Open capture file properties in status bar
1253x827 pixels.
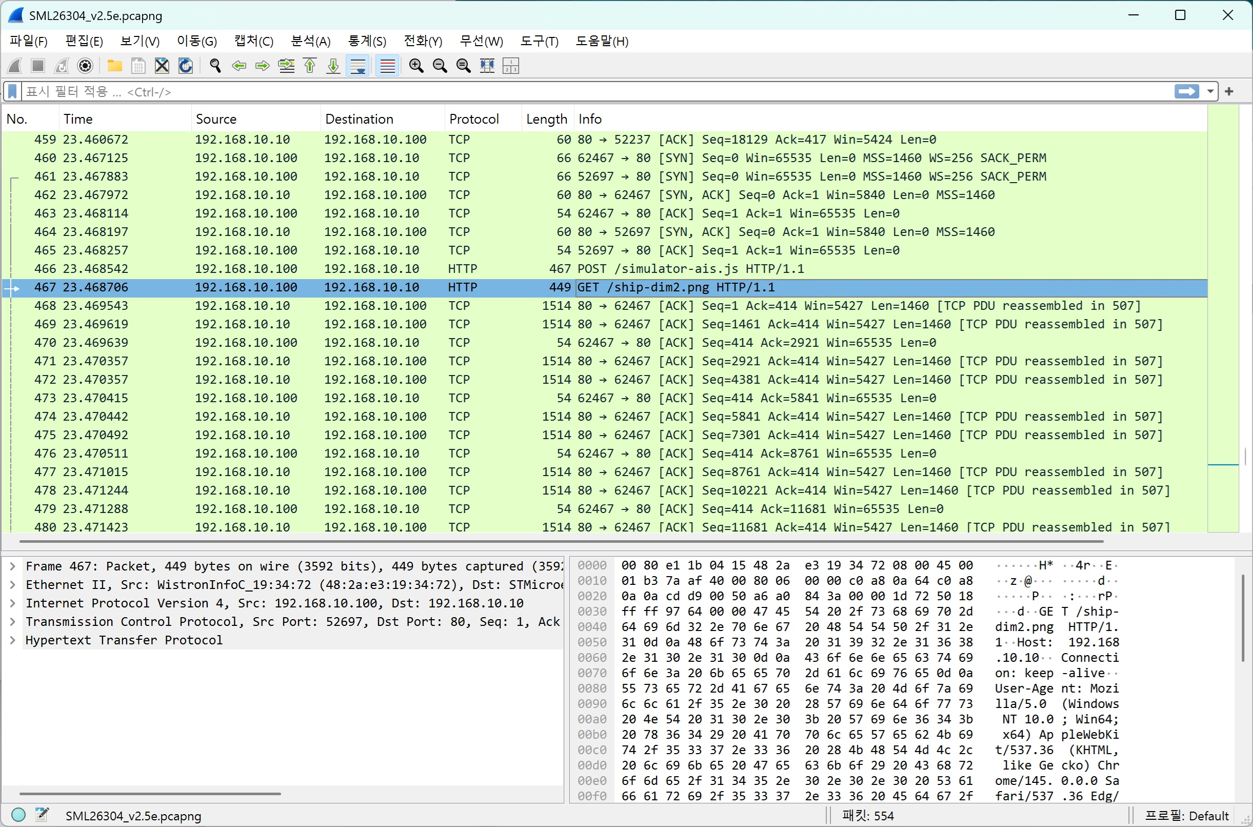42,815
